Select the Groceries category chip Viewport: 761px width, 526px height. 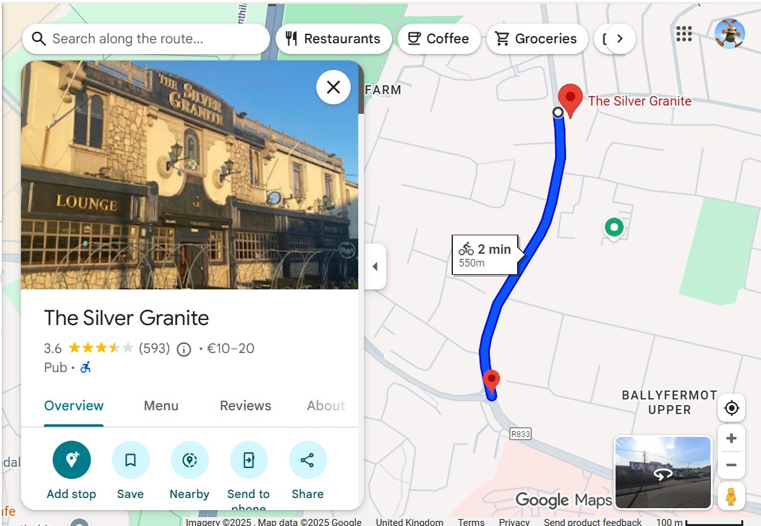coord(537,39)
